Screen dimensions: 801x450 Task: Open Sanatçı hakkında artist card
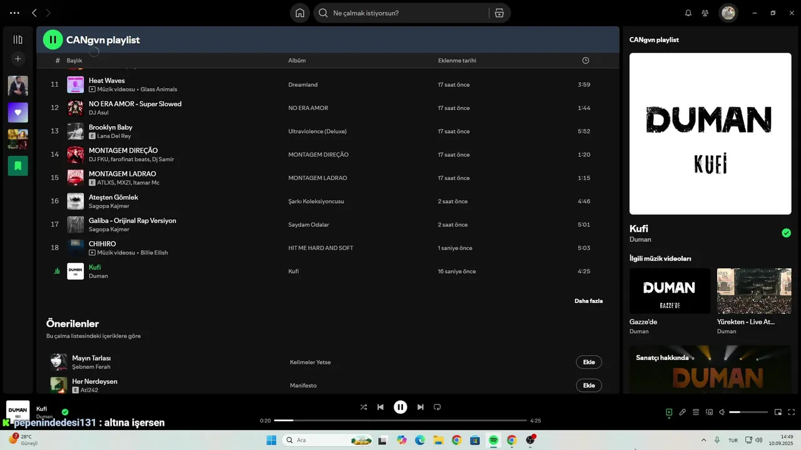click(x=710, y=369)
